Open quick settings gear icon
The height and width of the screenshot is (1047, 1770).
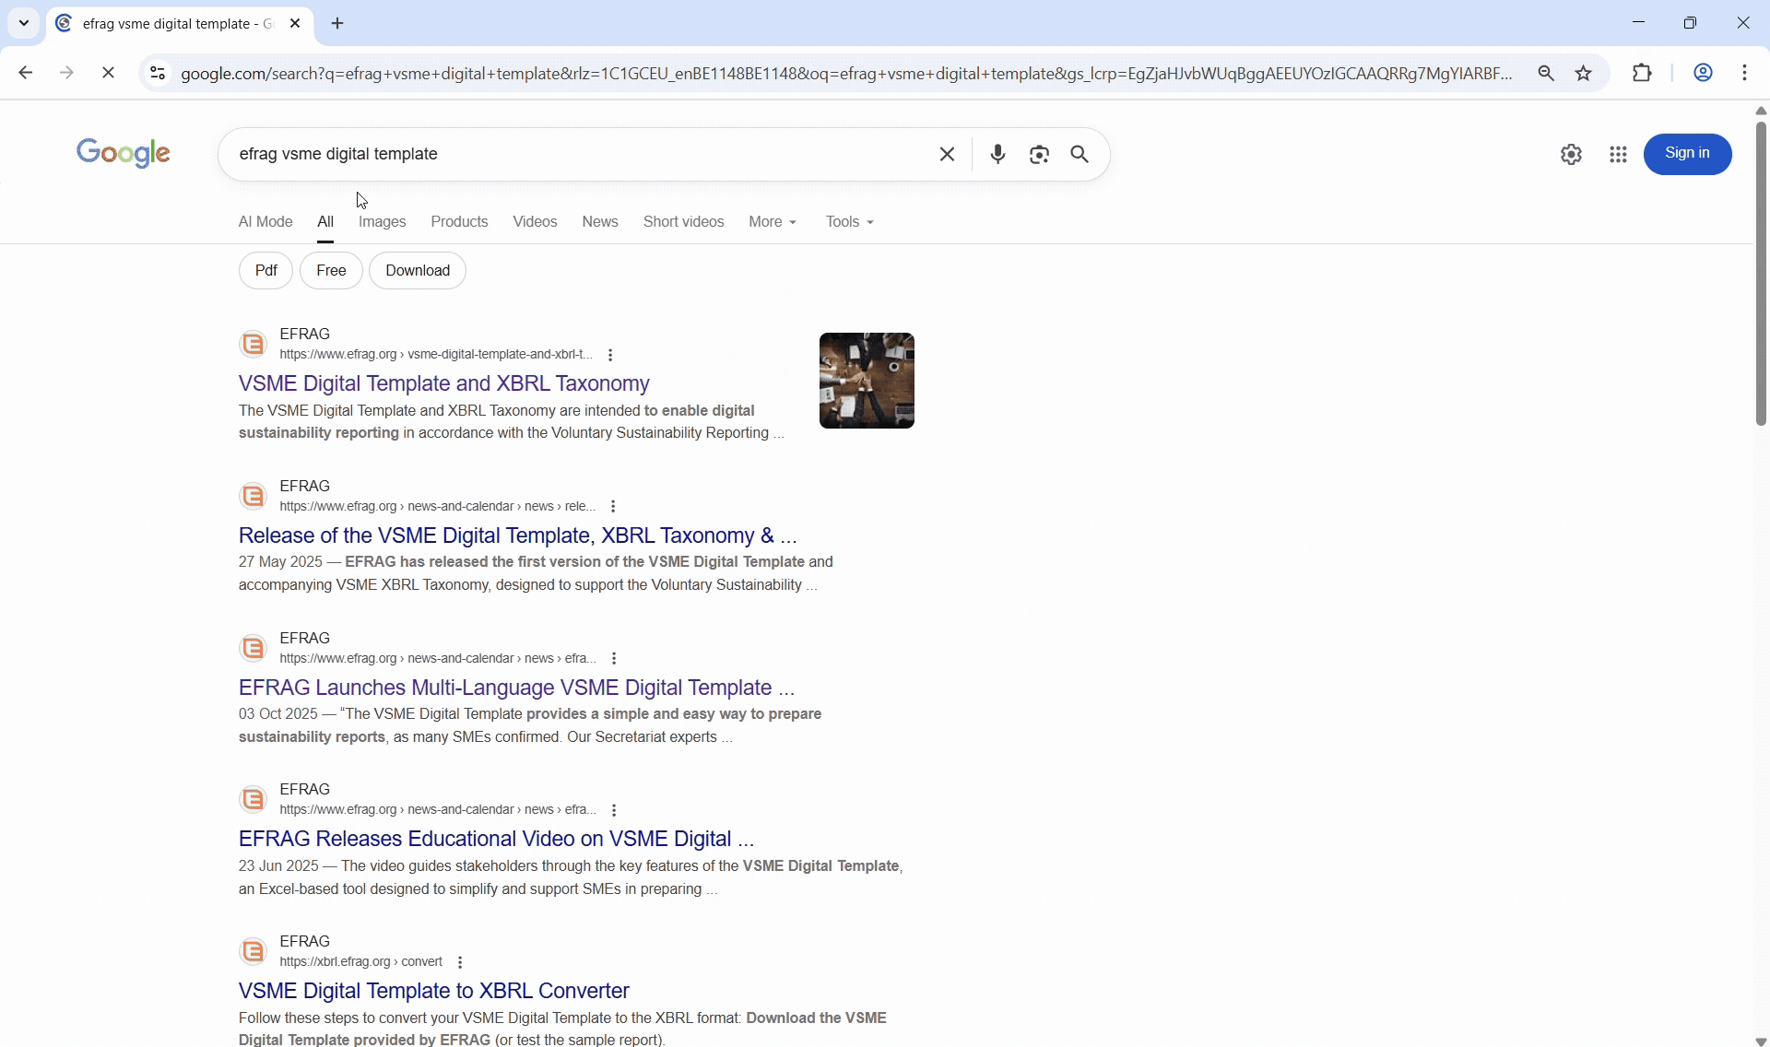coord(1572,155)
